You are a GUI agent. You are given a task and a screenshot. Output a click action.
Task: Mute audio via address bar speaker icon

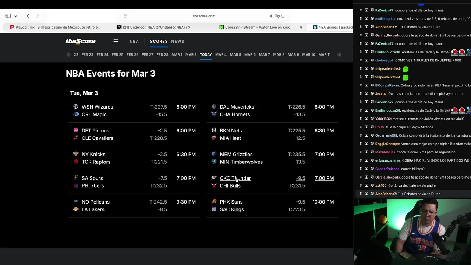click(271, 16)
